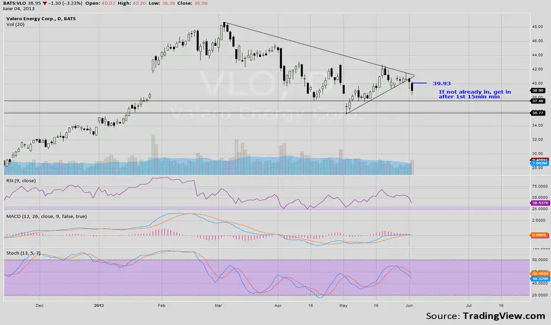The width and height of the screenshot is (551, 325).
Task: Click the orange 0.0009 MACD value tag
Action: [539, 235]
